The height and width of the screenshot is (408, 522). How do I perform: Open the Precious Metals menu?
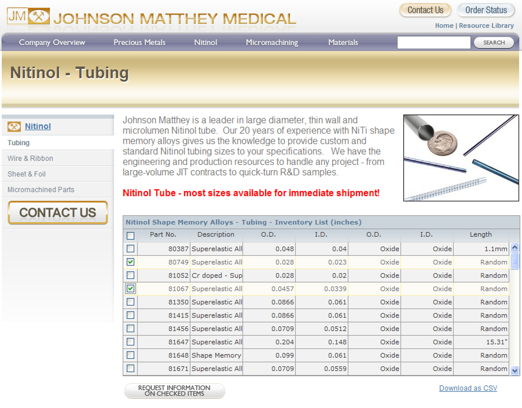tap(140, 43)
